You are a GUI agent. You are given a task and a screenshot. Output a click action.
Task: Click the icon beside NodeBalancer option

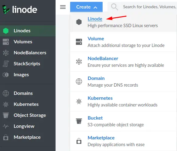pos(79,62)
